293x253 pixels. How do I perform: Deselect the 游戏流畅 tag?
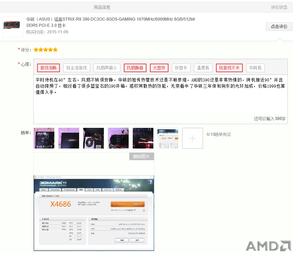coord(48,68)
